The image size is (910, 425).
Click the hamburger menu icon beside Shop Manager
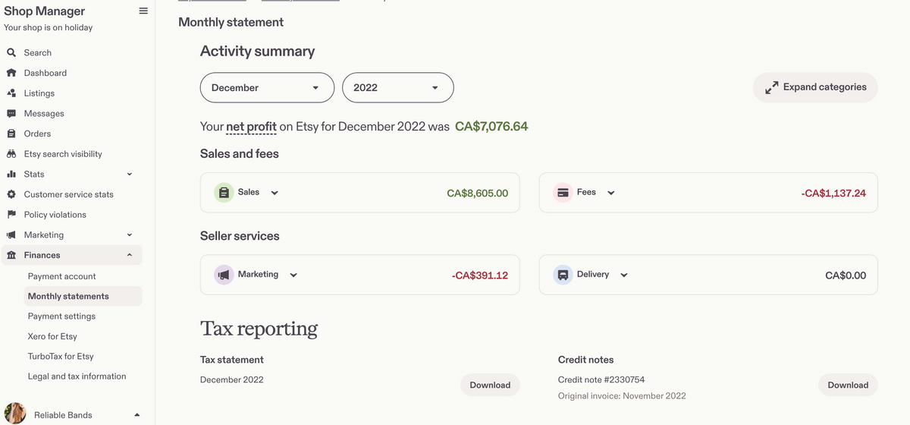pos(143,11)
